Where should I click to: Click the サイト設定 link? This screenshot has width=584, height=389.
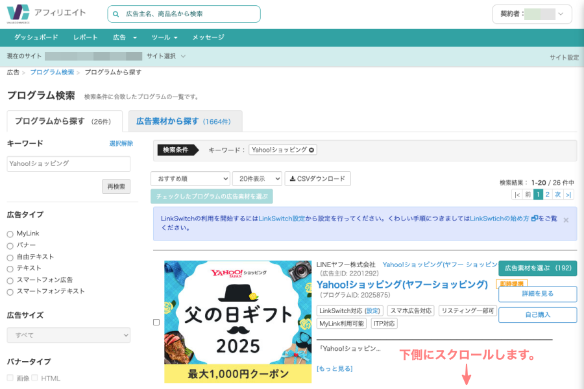point(565,57)
